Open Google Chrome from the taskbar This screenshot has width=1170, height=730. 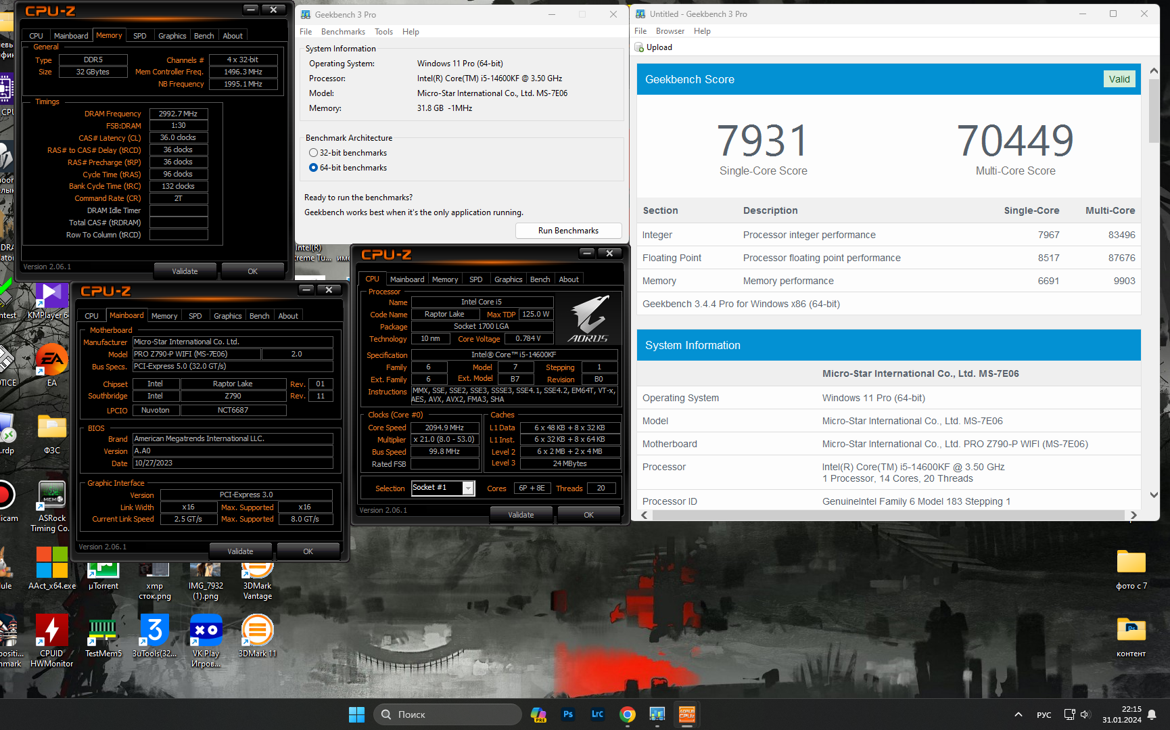click(x=628, y=714)
